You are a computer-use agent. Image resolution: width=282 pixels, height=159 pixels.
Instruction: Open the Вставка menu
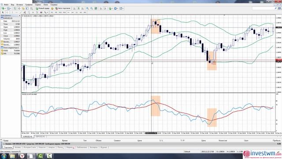click(19, 5)
